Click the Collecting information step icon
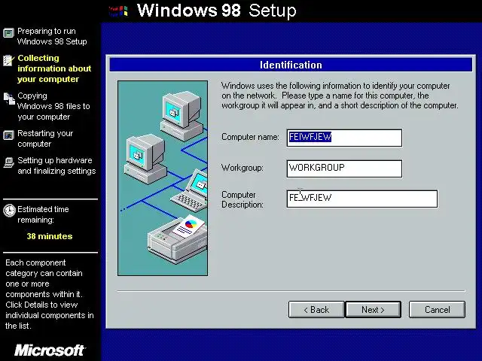 click(x=8, y=60)
